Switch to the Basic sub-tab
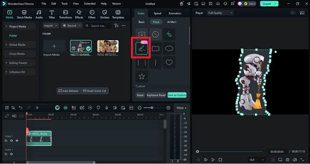The height and width of the screenshot is (164, 310). click(x=141, y=22)
